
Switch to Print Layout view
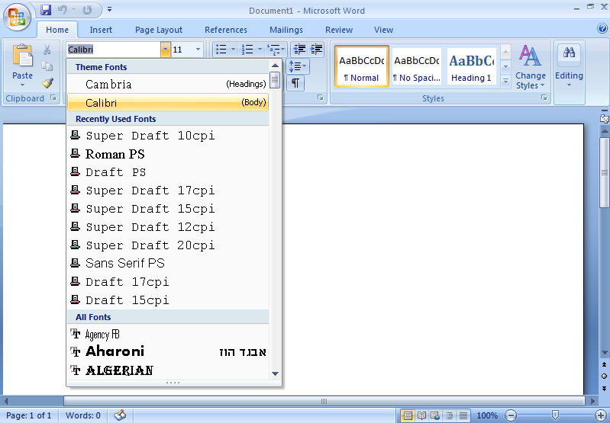point(407,415)
